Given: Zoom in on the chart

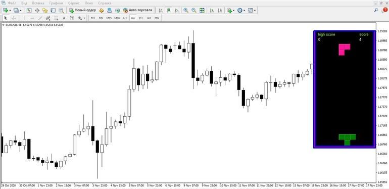Looking at the screenshot, I should pos(185,10).
